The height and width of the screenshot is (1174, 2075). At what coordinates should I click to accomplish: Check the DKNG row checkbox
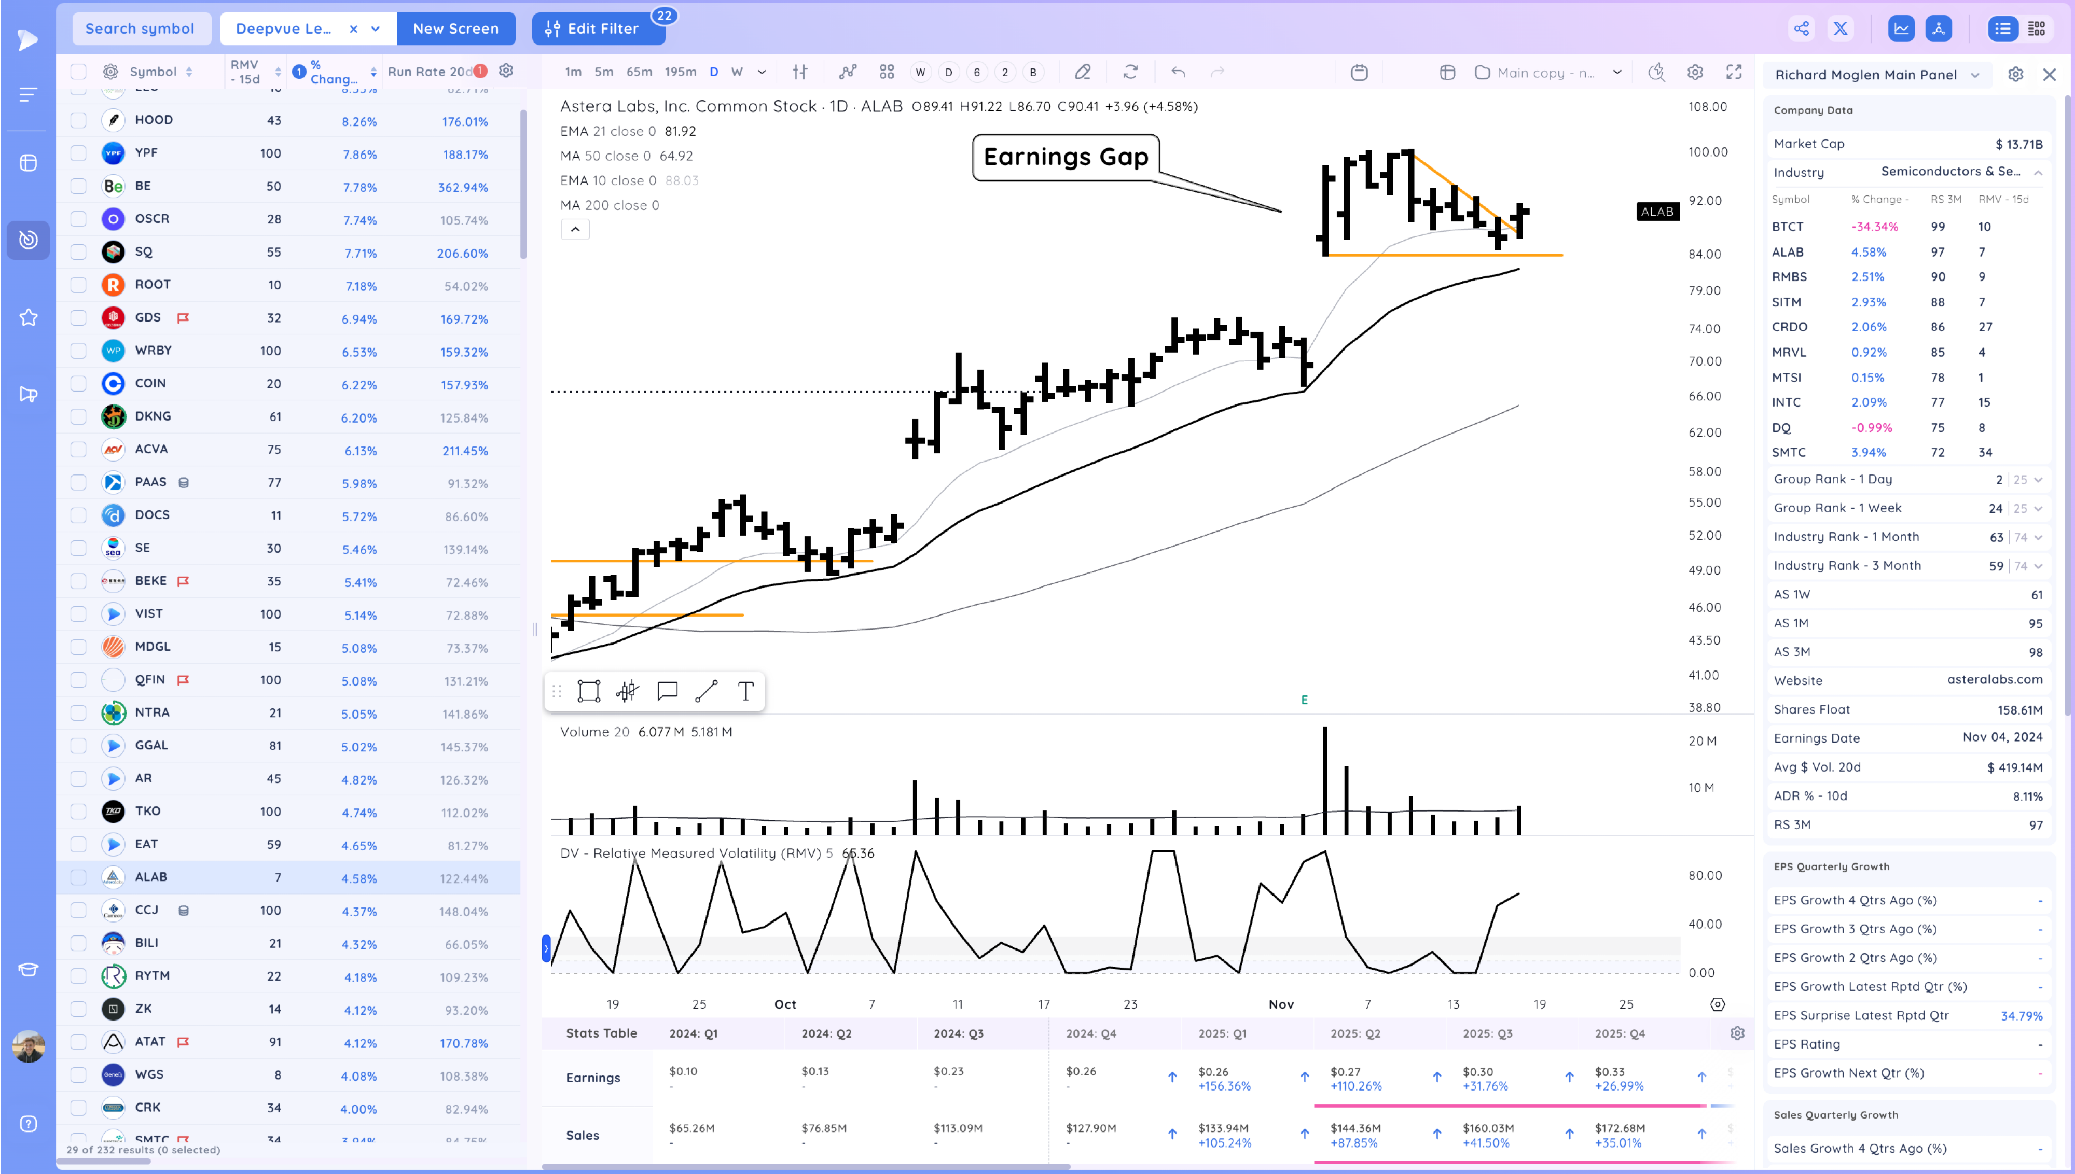[78, 417]
